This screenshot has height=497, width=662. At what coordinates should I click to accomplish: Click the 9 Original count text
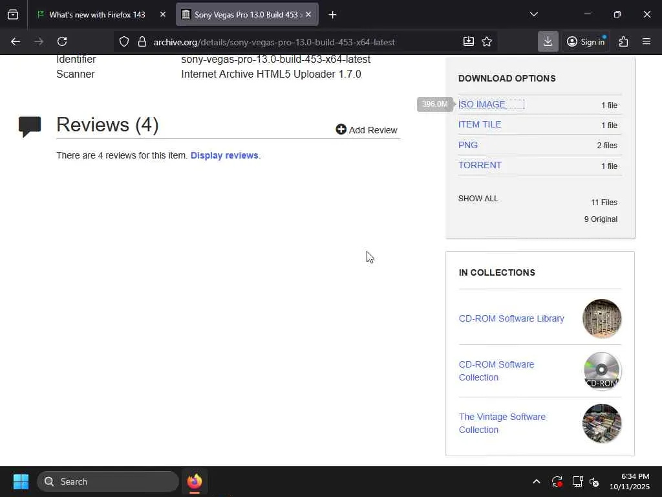coord(601,219)
